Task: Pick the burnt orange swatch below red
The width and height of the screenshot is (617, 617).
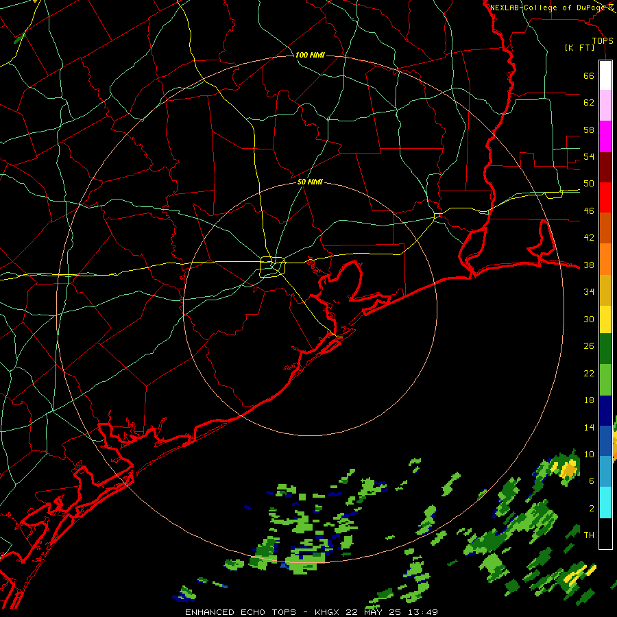Action: [x=605, y=228]
